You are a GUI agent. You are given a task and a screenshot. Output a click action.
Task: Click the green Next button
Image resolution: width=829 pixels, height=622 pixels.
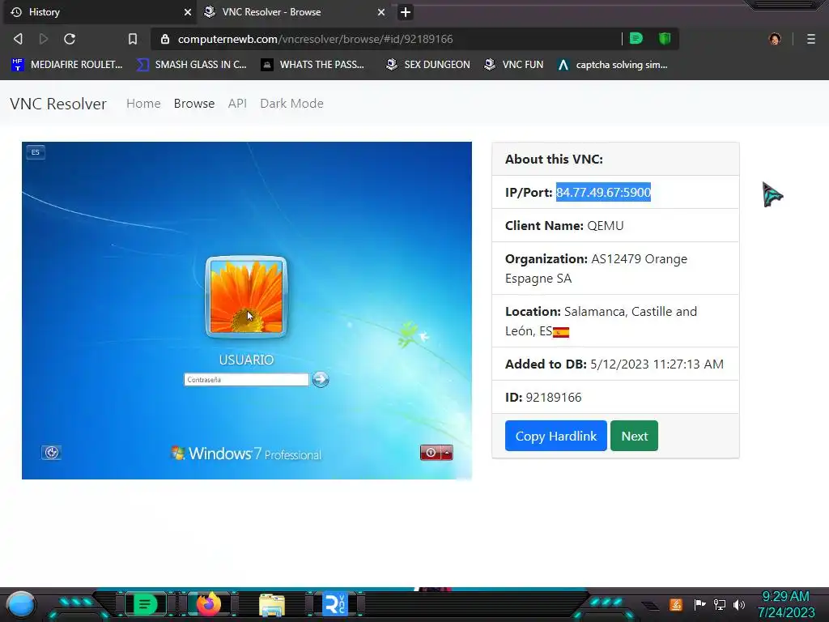[x=634, y=436]
